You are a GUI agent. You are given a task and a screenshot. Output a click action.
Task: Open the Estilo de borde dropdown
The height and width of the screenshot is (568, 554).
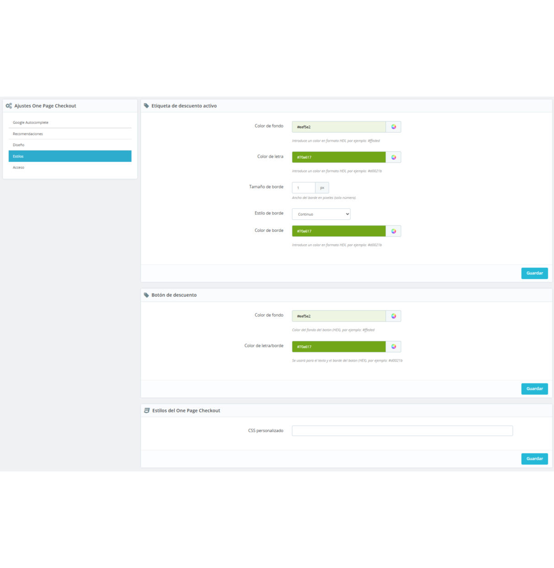pos(321,214)
